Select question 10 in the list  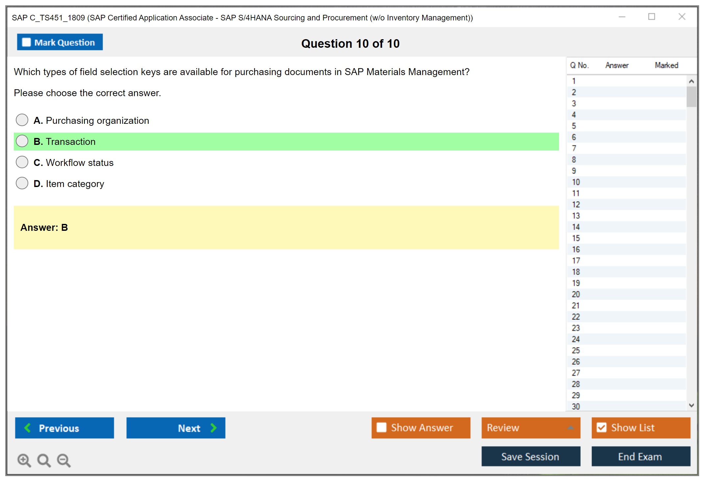click(576, 182)
